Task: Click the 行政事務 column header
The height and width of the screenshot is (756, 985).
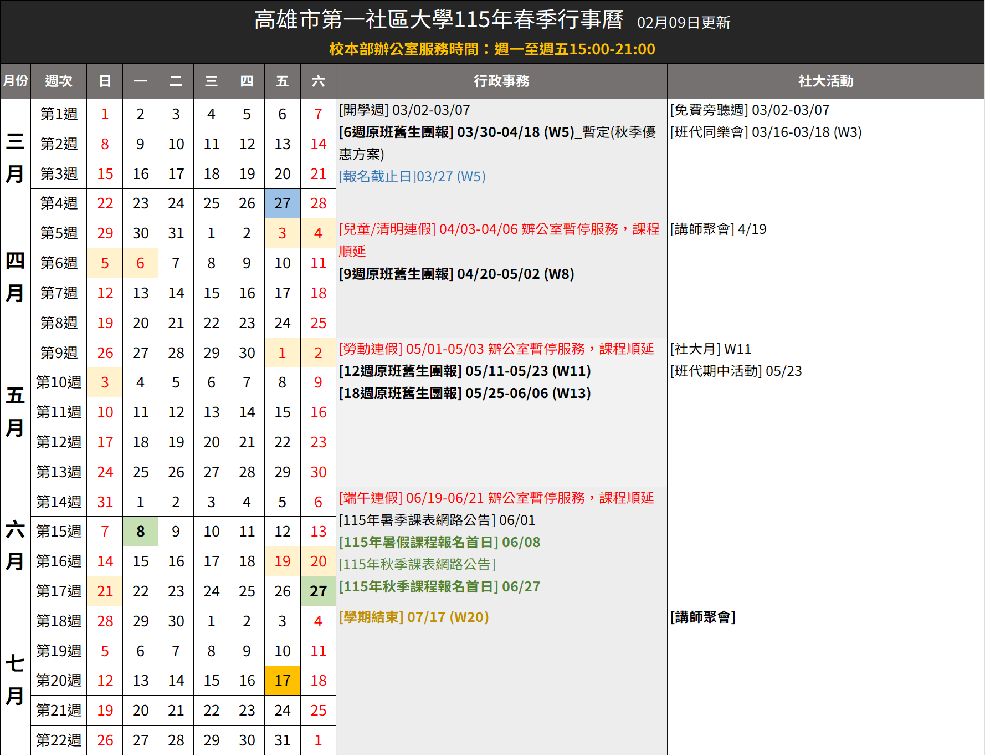Action: coord(501,81)
